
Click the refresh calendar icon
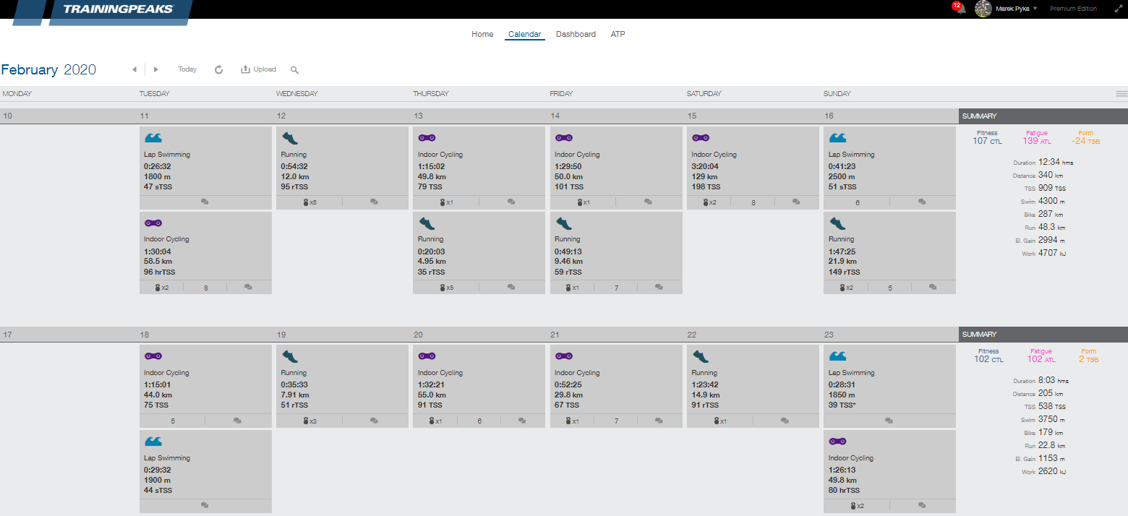(x=219, y=69)
